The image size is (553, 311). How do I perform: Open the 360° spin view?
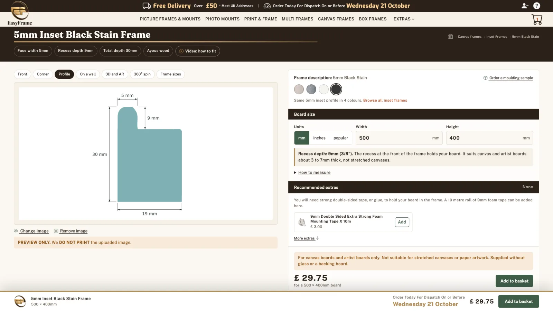click(x=142, y=74)
